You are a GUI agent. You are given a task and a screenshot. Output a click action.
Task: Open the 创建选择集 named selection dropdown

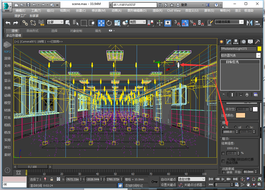(229, 22)
